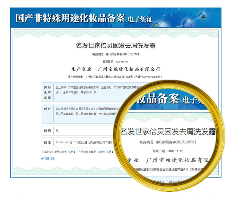Click the unmagnified product title 名发世家倍灵固发去屑洗发露

115,46
